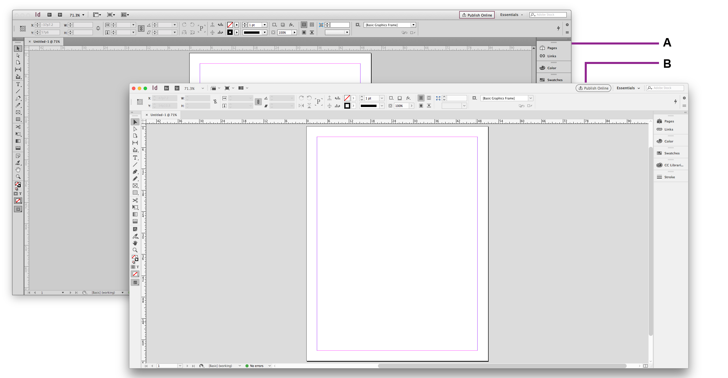Select the Zoom tool in back window
The image size is (728, 378).
18,176
